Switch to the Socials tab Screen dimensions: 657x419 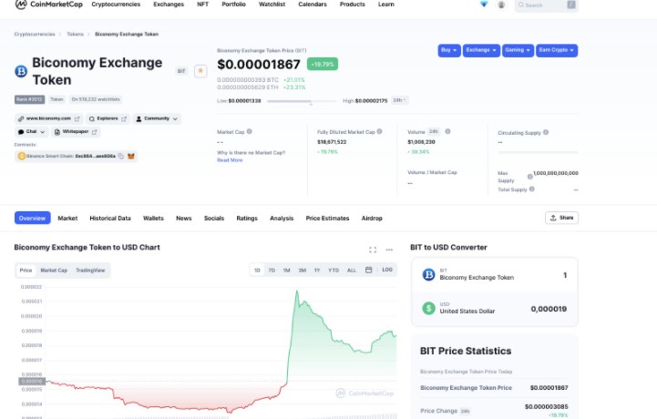(214, 219)
